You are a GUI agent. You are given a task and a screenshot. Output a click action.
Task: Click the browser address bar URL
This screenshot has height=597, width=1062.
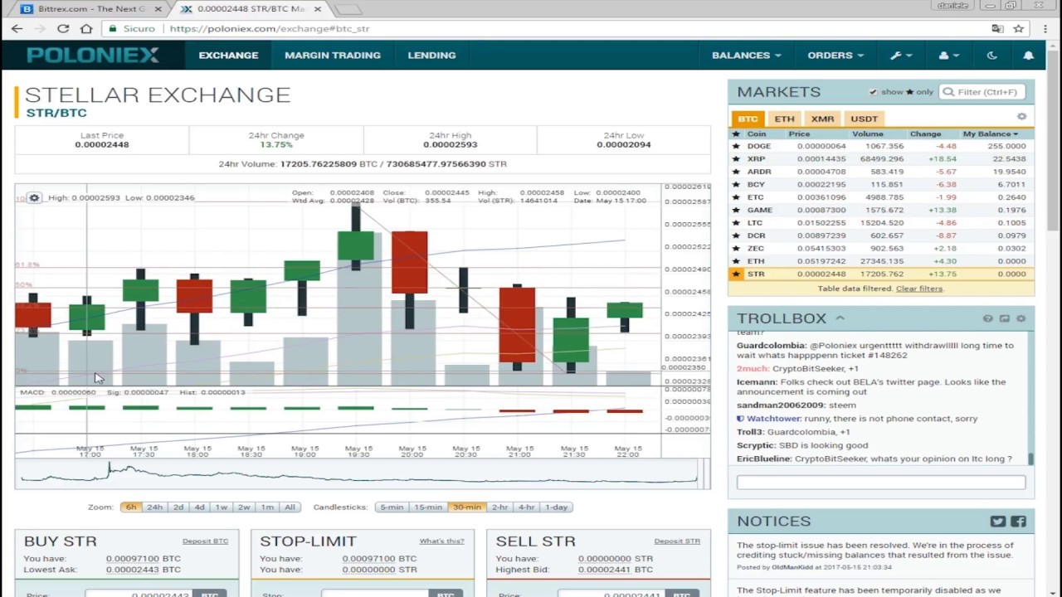(x=269, y=28)
